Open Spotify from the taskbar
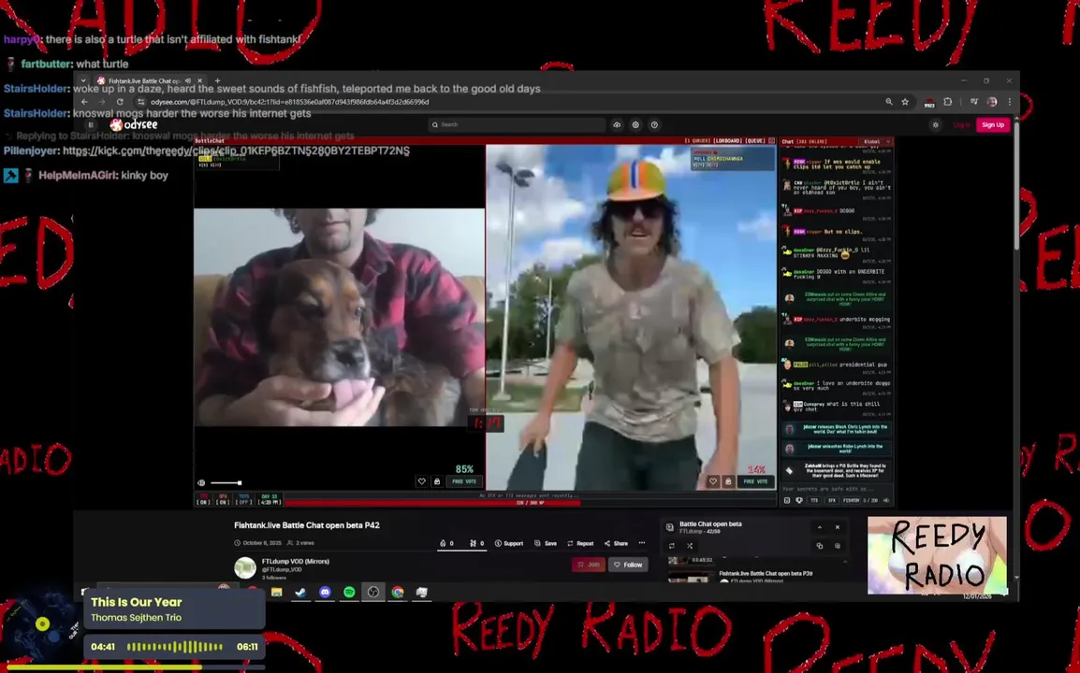Viewport: 1080px width, 673px height. tap(349, 592)
